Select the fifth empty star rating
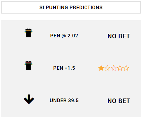 pyautogui.click(x=126, y=68)
